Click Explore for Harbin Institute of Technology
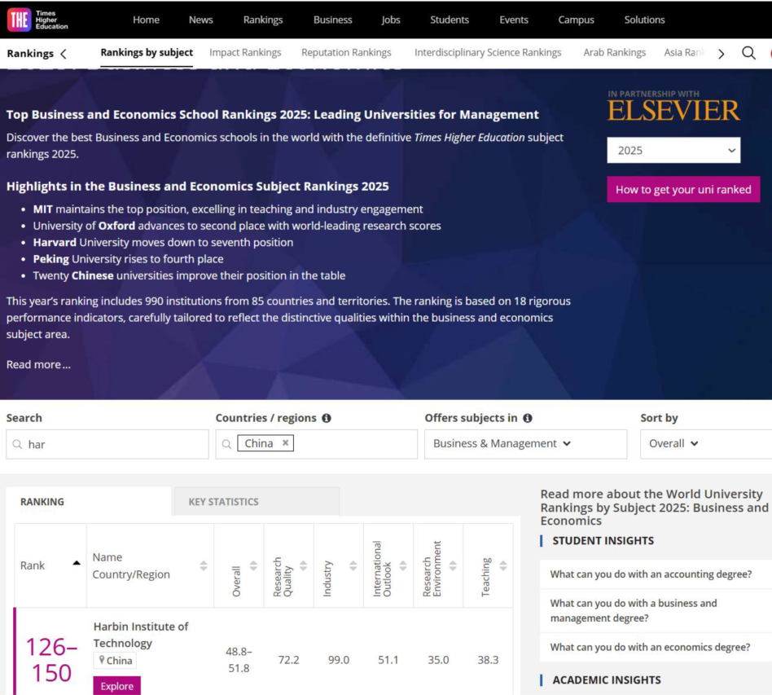Screen dimensions: 772x695 click(x=116, y=686)
